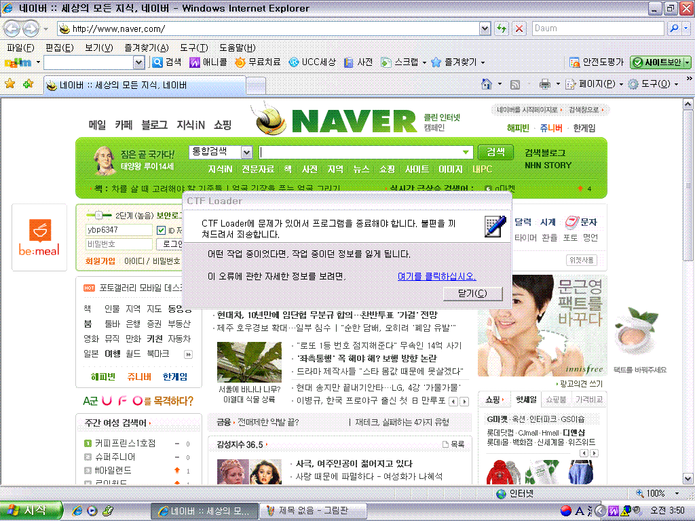
Task: Click into the Naver search input field
Action: (360, 153)
